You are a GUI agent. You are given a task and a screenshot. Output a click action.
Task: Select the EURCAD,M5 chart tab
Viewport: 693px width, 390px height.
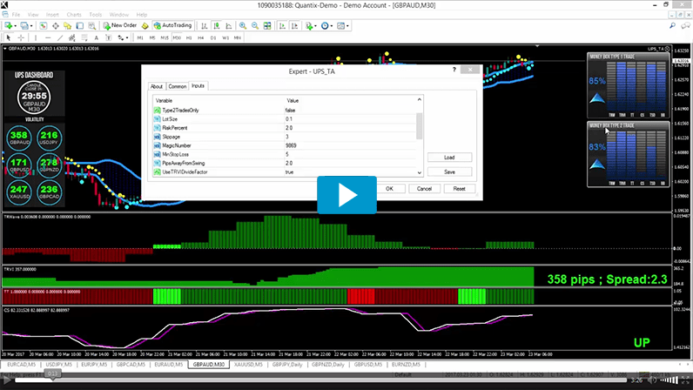[x=21, y=365]
